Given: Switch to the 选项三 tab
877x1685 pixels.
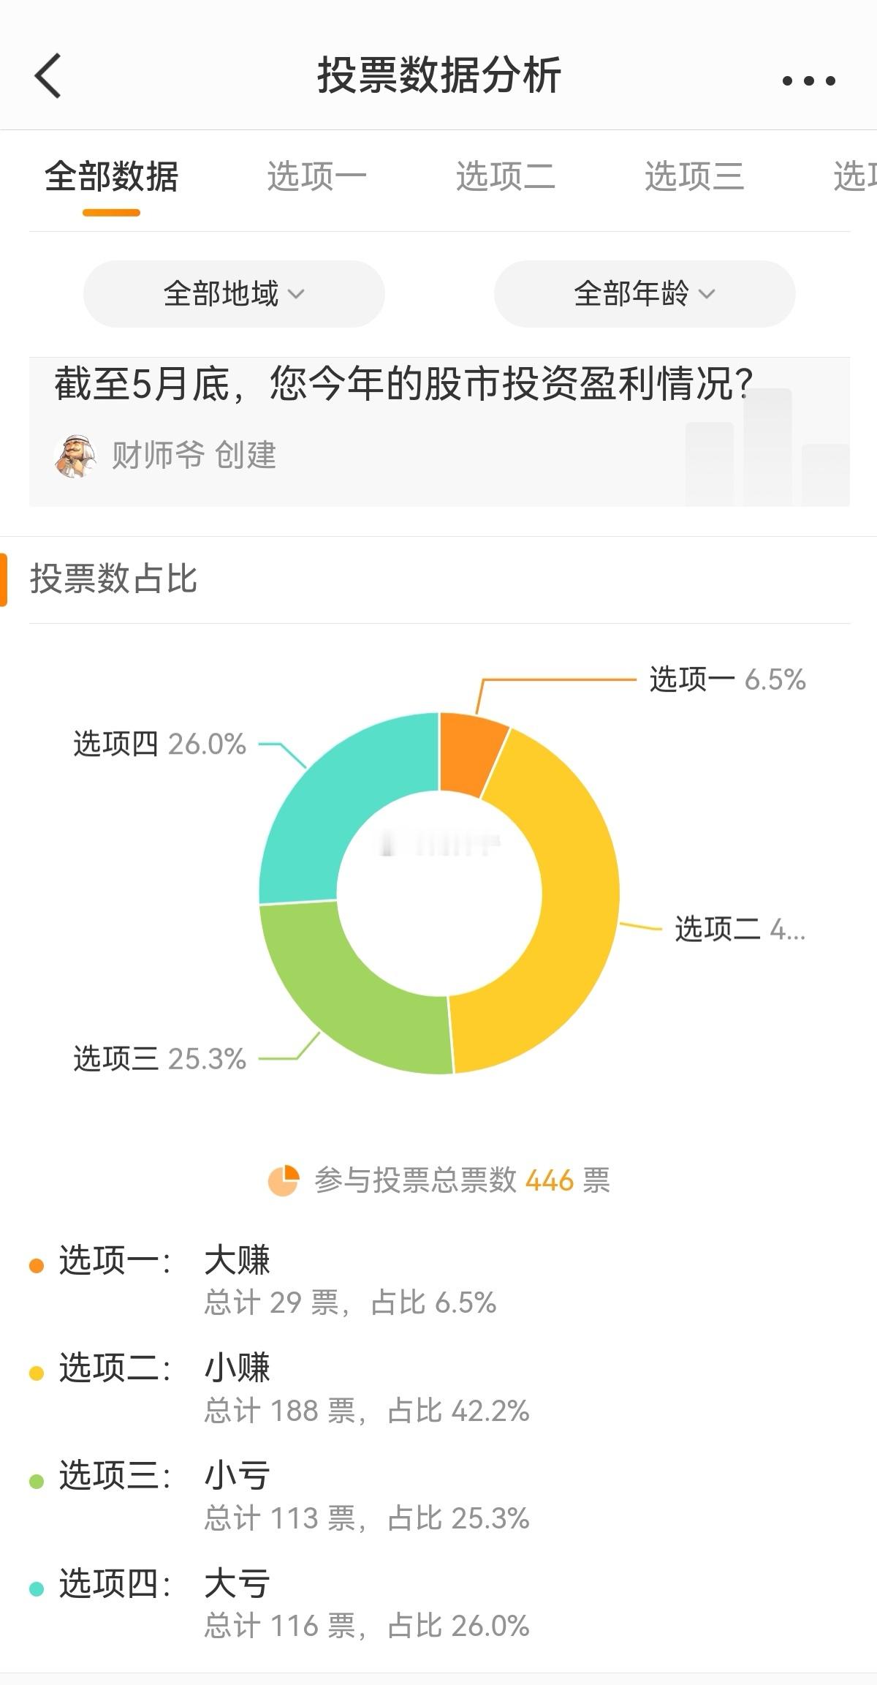Looking at the screenshot, I should 694,176.
